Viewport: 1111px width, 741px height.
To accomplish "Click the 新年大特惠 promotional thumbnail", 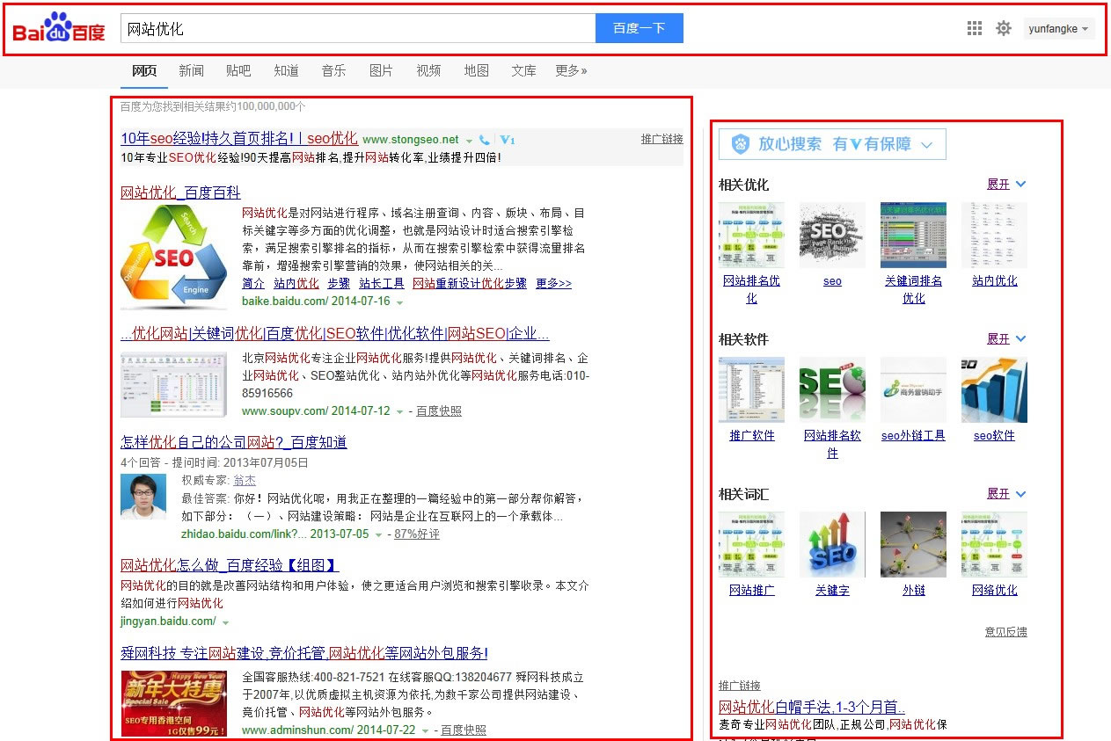I will coord(174,704).
